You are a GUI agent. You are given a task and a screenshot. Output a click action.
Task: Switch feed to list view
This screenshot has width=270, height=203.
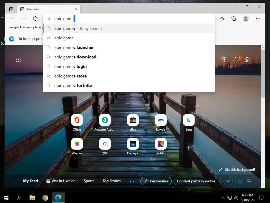(x=249, y=181)
